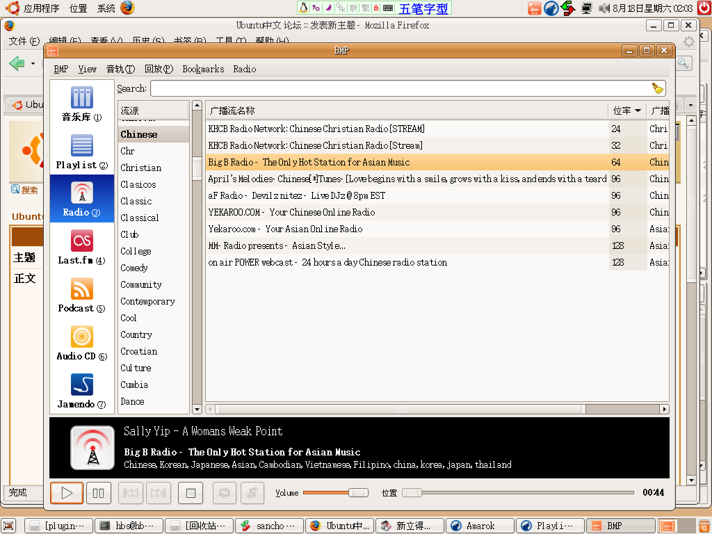Open the Last.fm source

point(82,247)
